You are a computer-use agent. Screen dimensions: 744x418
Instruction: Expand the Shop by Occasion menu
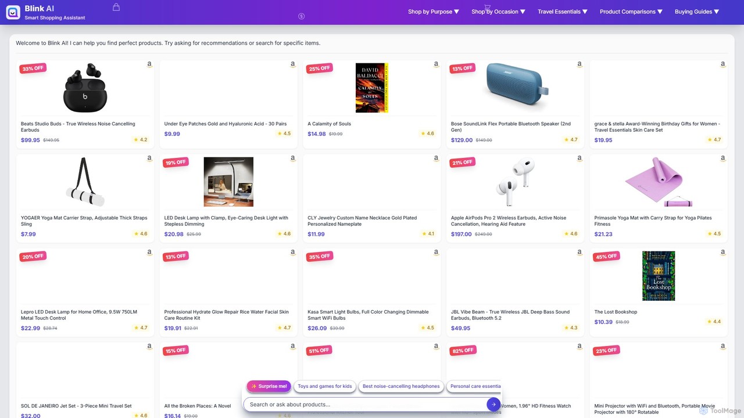(498, 12)
